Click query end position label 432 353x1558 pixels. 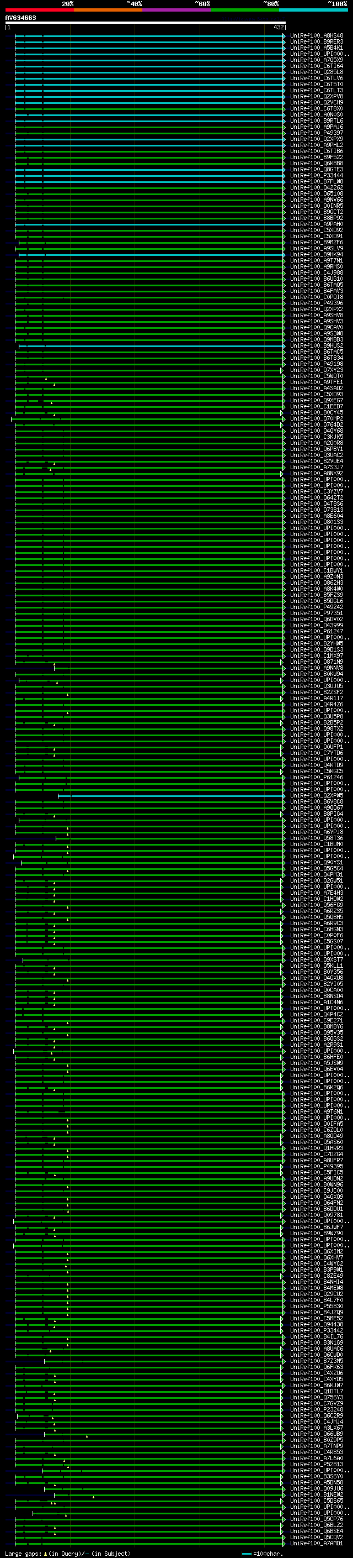pyautogui.click(x=278, y=27)
